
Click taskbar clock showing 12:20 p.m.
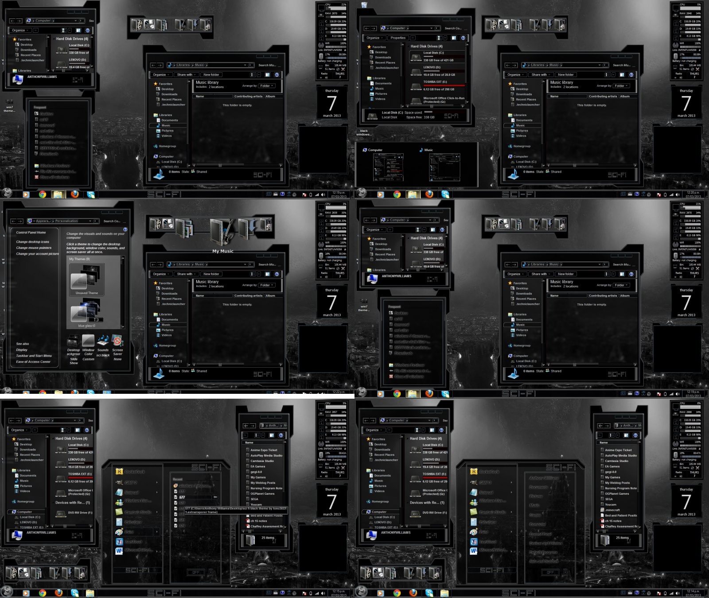tap(693, 194)
